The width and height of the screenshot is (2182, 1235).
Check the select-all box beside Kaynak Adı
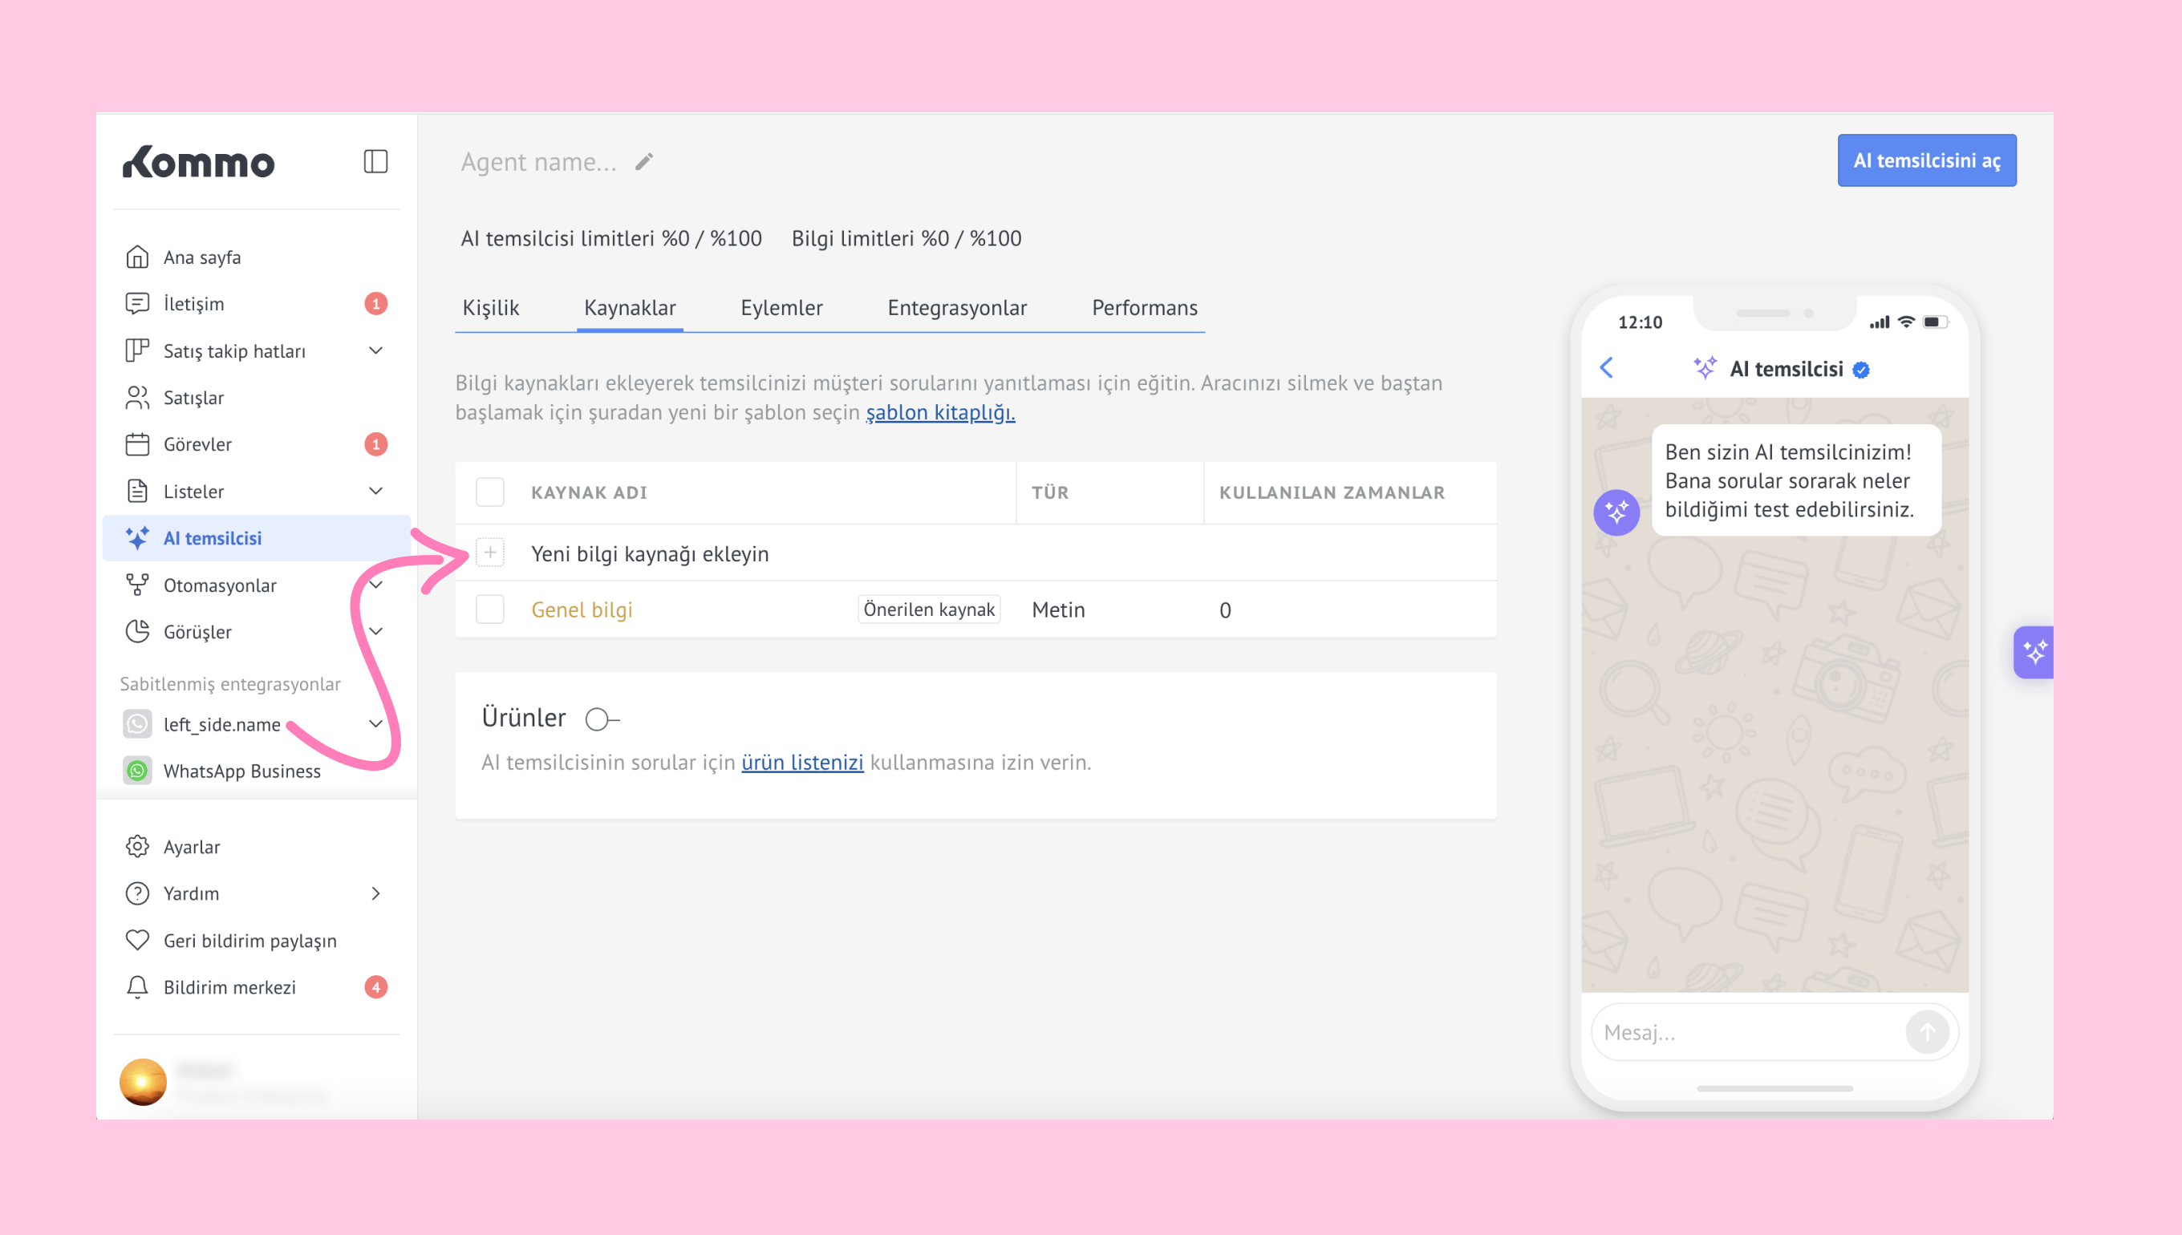pyautogui.click(x=489, y=492)
